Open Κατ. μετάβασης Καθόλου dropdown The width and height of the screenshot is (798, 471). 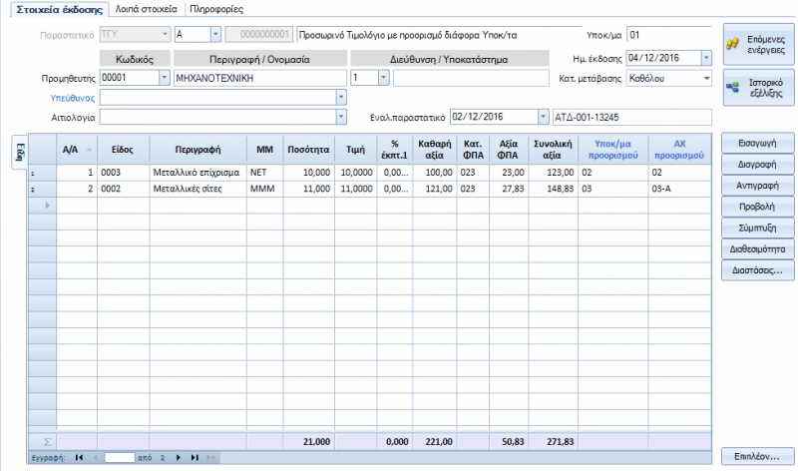[x=706, y=79]
